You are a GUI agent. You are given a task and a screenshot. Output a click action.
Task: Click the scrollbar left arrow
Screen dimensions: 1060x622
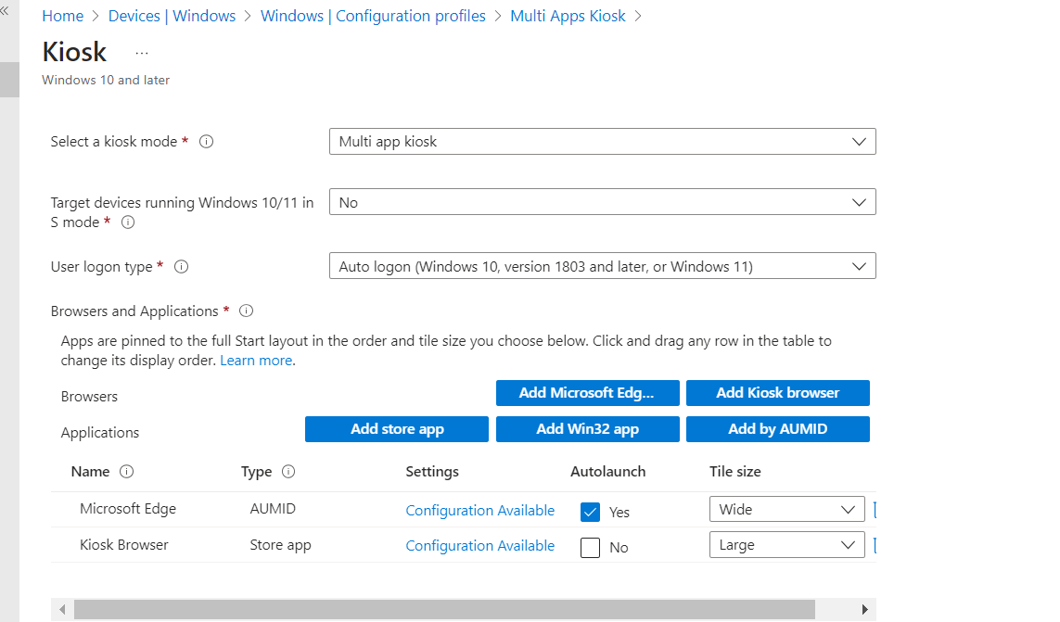pos(62,609)
